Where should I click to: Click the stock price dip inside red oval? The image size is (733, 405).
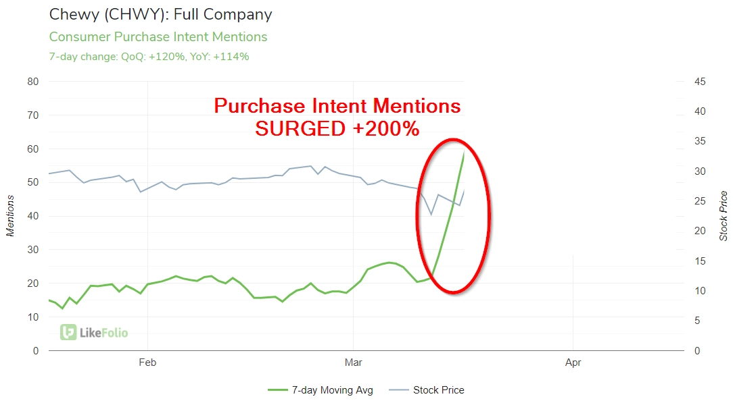[431, 214]
